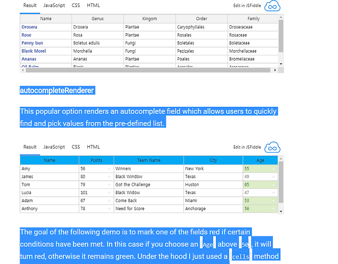The image size is (338, 264).
Task: Click the second table's scroll-down arrow
Action: pyautogui.click(x=281, y=211)
